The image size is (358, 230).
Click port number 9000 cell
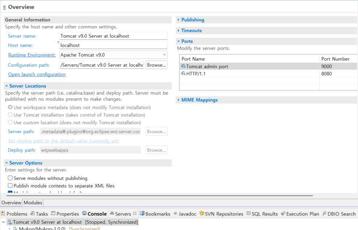pos(326,66)
